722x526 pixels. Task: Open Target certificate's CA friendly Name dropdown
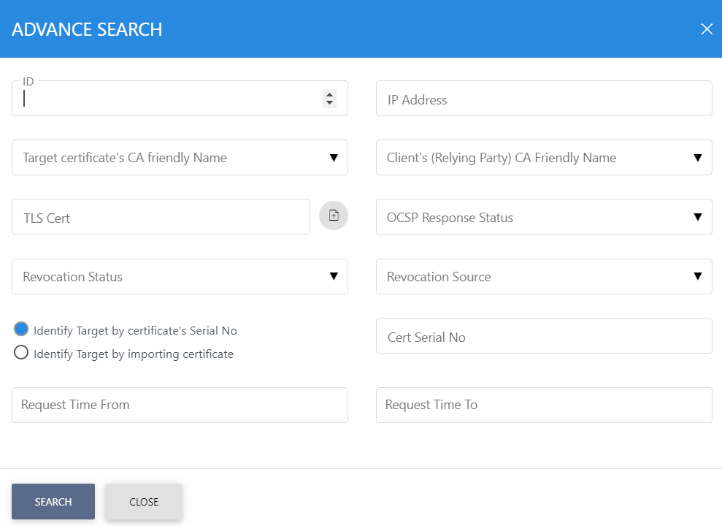pyautogui.click(x=180, y=158)
